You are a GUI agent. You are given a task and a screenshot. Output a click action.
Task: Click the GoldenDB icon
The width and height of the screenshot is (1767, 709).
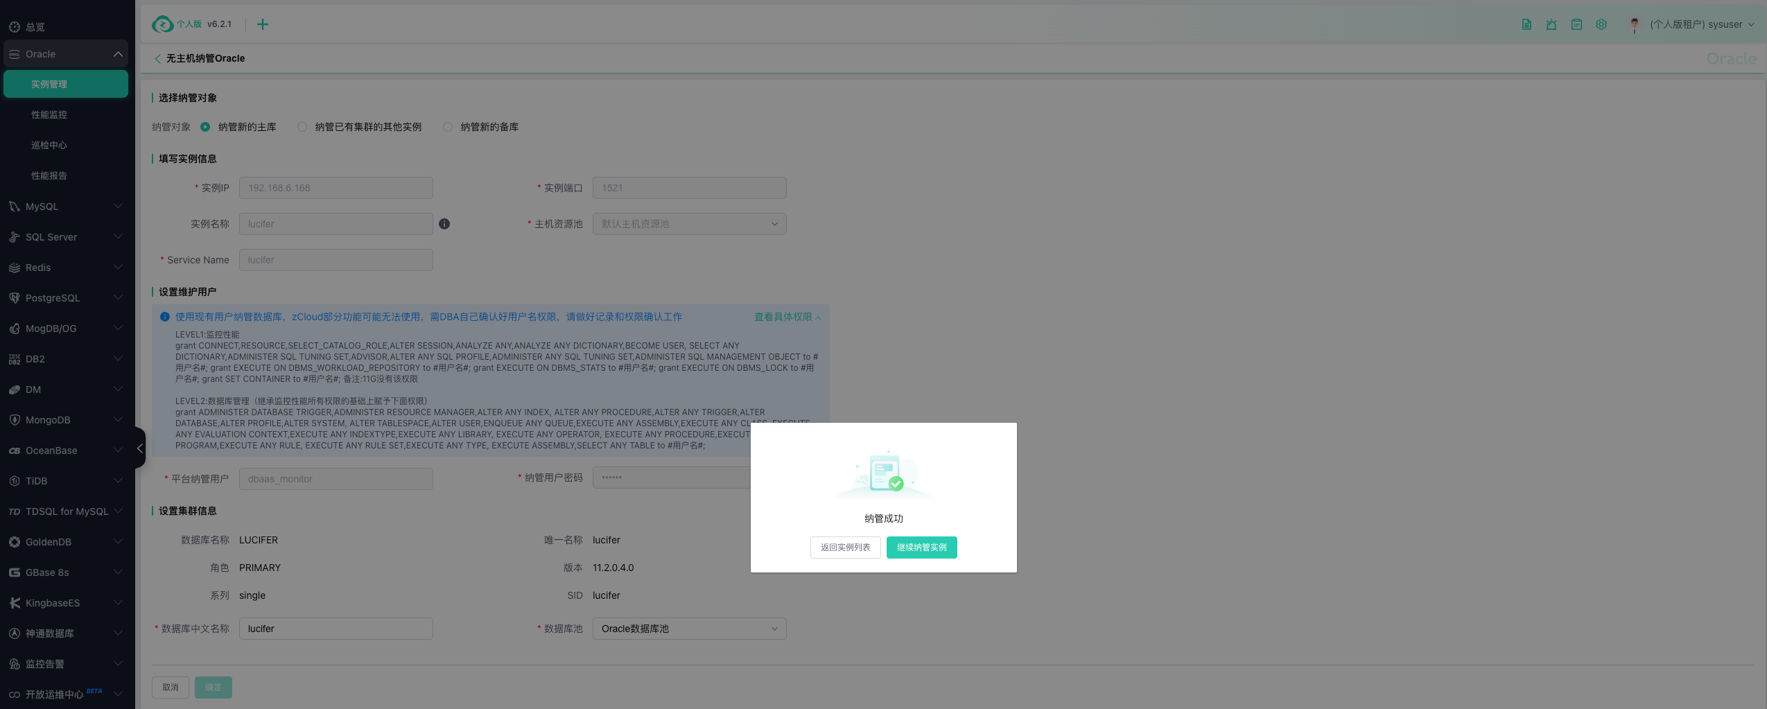click(15, 542)
